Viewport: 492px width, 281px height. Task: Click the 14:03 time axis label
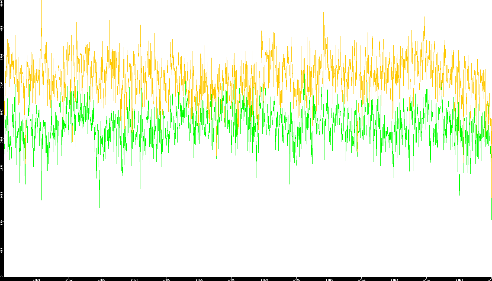click(101, 280)
